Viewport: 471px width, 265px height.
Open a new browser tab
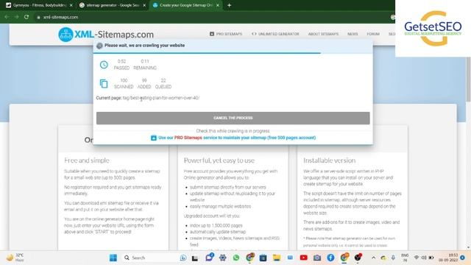[x=229, y=5]
